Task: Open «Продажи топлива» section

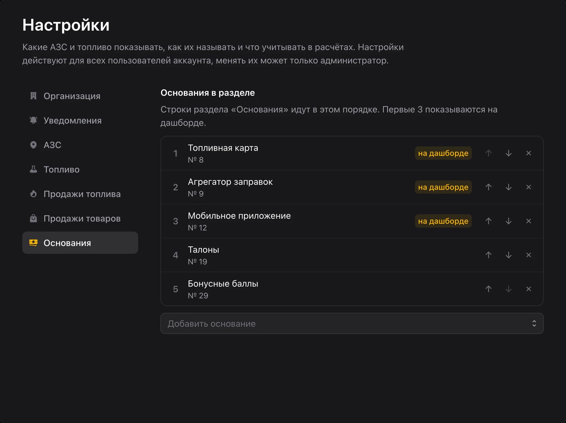Action: pos(80,194)
